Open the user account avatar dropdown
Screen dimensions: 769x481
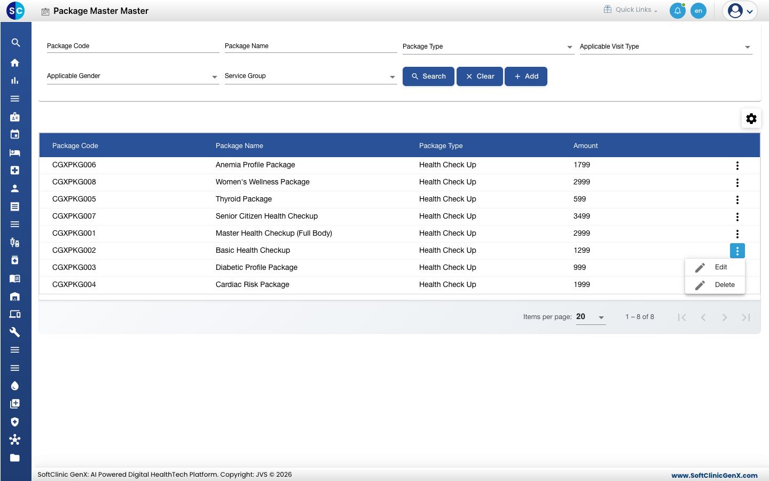coord(740,11)
